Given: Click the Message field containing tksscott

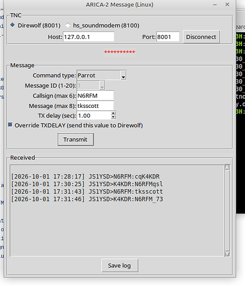Looking at the screenshot, I should [x=95, y=106].
